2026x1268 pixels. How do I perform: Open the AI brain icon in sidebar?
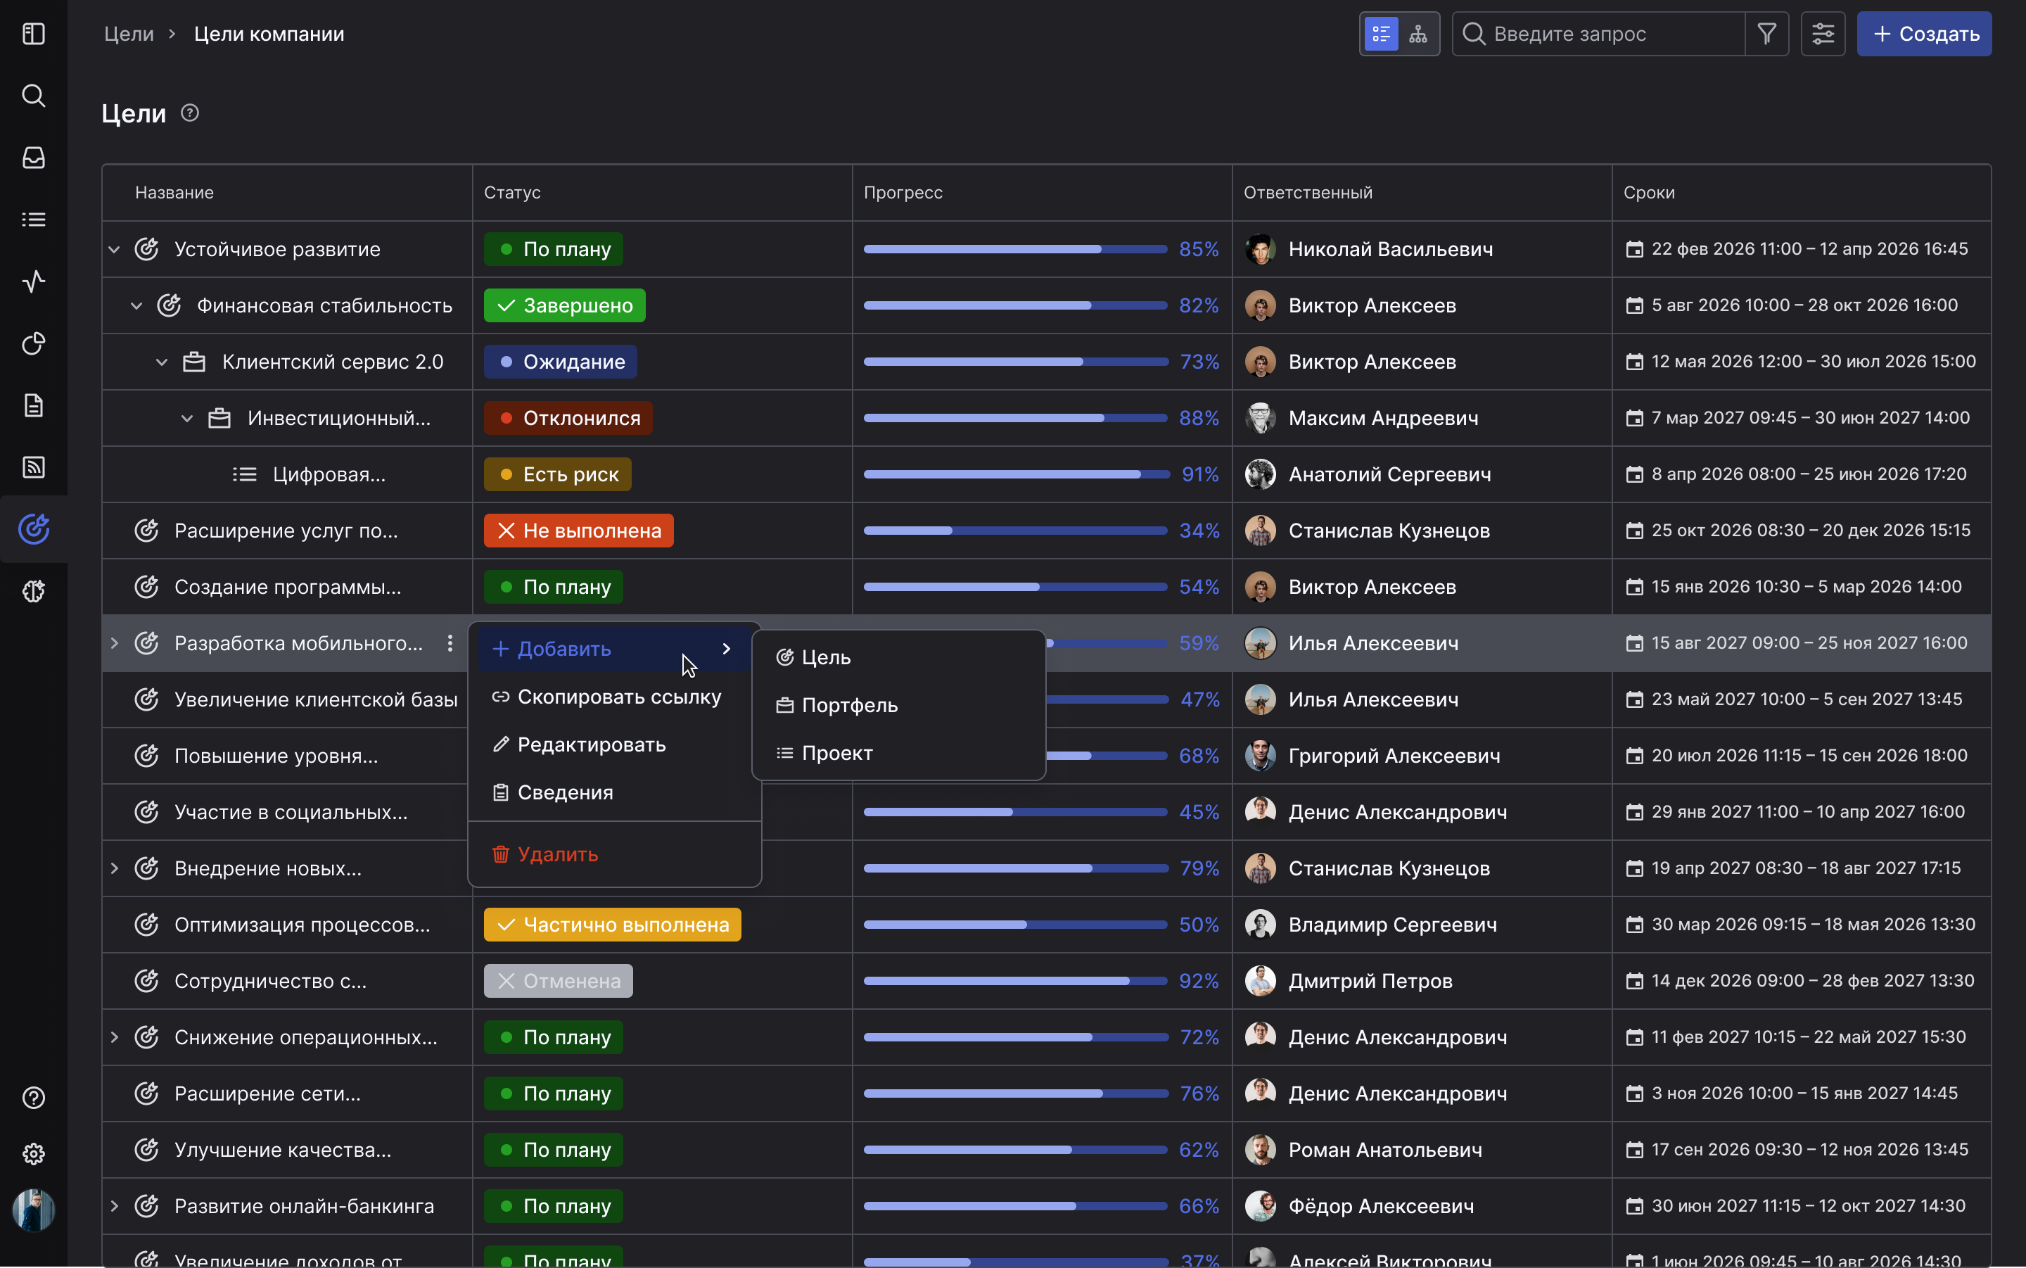(34, 591)
